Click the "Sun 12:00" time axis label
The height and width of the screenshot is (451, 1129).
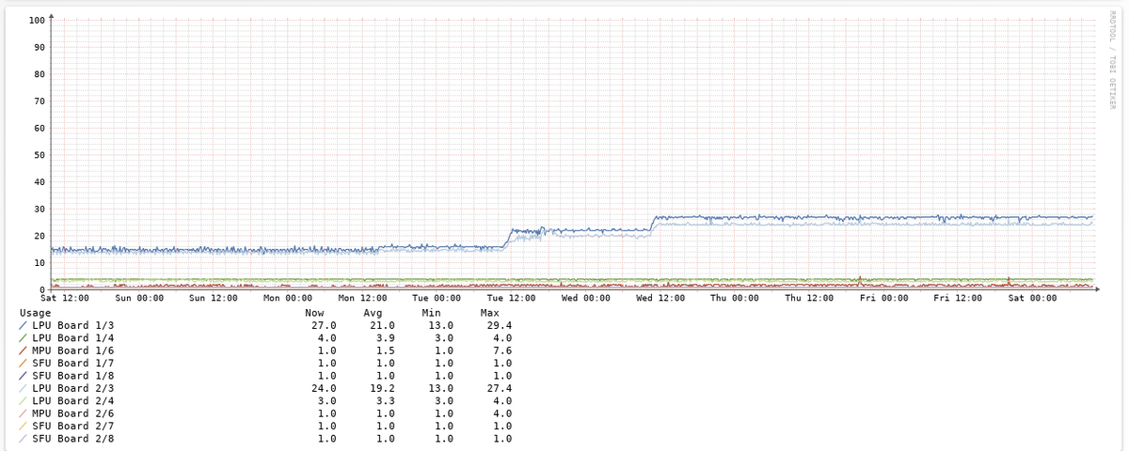[x=213, y=298]
